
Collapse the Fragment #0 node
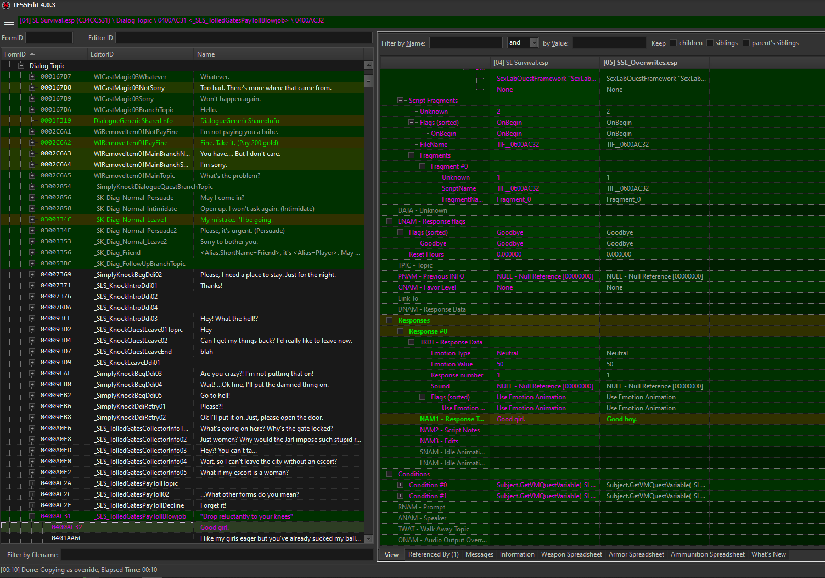[x=422, y=166]
